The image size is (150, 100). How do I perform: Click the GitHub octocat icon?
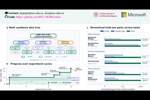[x=6, y=17]
